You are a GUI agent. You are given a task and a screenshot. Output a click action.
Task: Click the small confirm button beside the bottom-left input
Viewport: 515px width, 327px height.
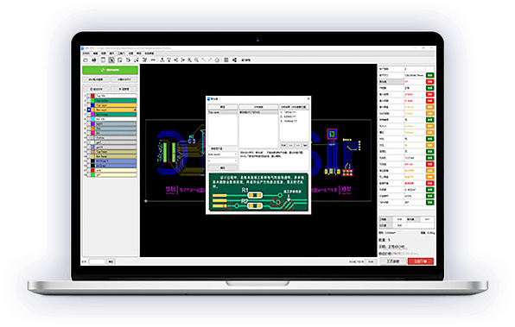(111, 261)
